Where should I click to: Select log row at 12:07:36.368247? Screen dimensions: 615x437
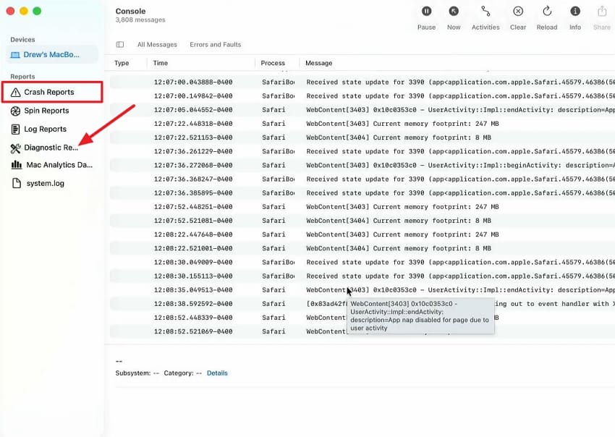(x=362, y=179)
